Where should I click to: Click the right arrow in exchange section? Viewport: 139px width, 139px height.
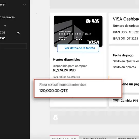click(x=5, y=26)
